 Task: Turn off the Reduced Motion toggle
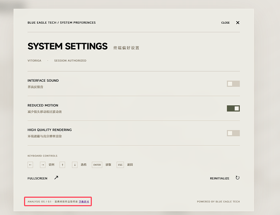[233, 108]
